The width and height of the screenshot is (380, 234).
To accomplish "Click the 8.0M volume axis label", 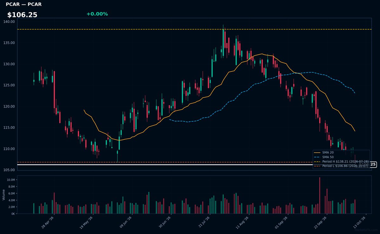I will [12, 187].
